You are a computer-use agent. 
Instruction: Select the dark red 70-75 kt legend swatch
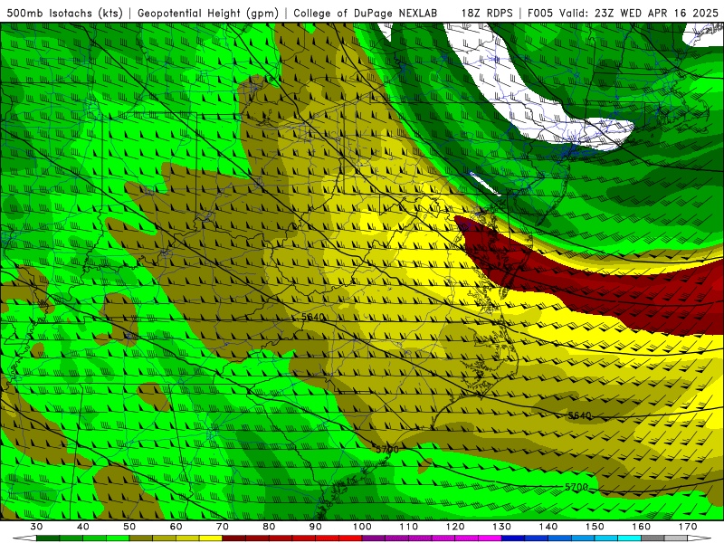234,538
